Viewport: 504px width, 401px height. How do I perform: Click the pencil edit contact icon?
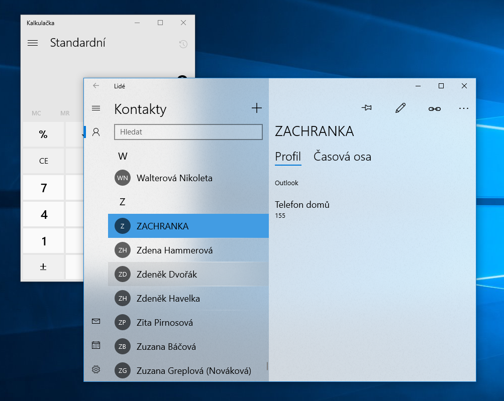pos(400,108)
